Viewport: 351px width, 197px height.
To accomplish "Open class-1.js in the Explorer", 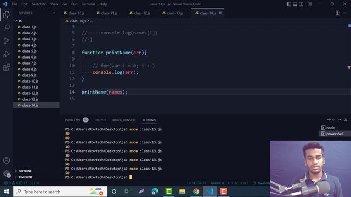I will click(37, 27).
